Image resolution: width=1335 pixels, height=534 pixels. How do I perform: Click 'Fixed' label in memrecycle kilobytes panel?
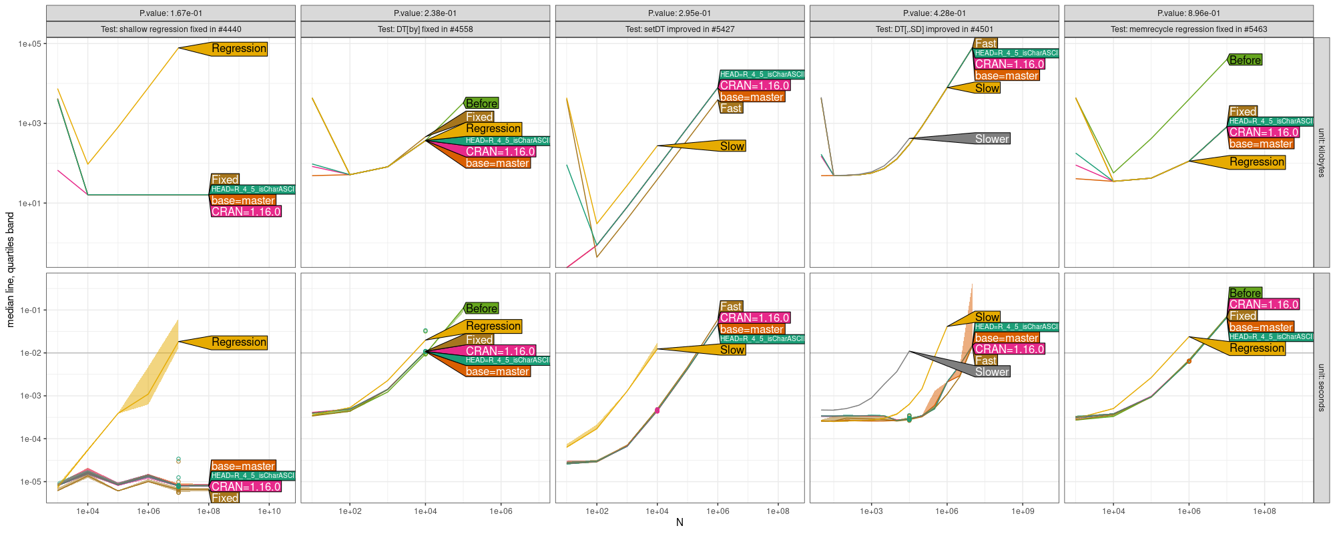[x=1243, y=111]
